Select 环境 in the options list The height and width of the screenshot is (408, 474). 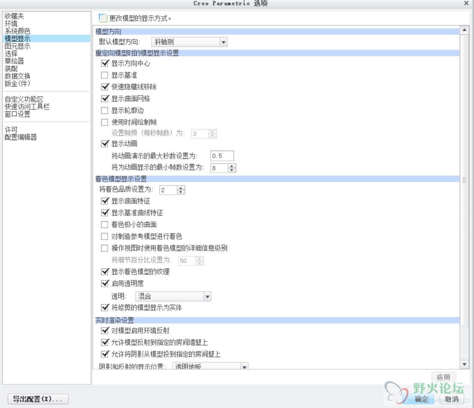(x=11, y=24)
